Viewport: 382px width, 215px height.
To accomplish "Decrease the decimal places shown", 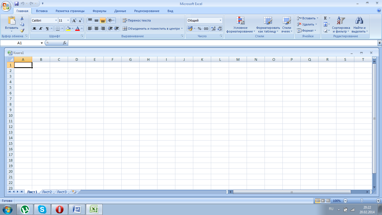I will 220,29.
